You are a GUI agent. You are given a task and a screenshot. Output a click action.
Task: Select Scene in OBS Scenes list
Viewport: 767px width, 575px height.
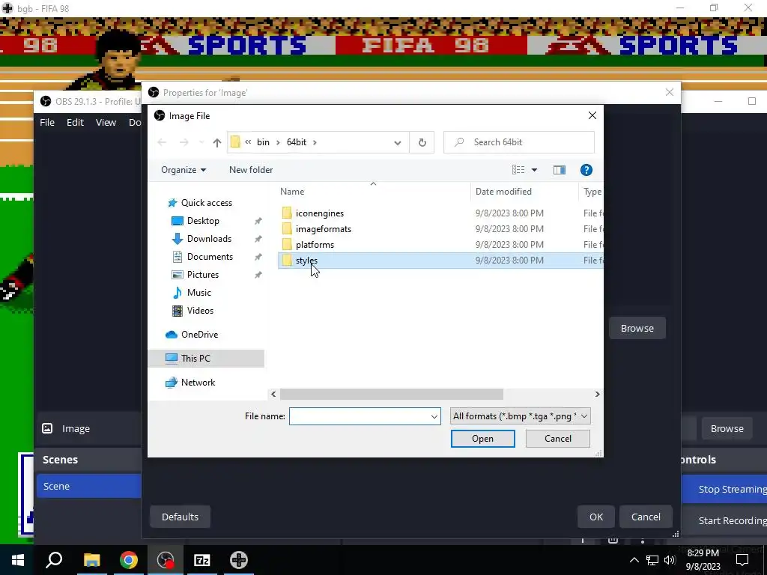point(88,486)
